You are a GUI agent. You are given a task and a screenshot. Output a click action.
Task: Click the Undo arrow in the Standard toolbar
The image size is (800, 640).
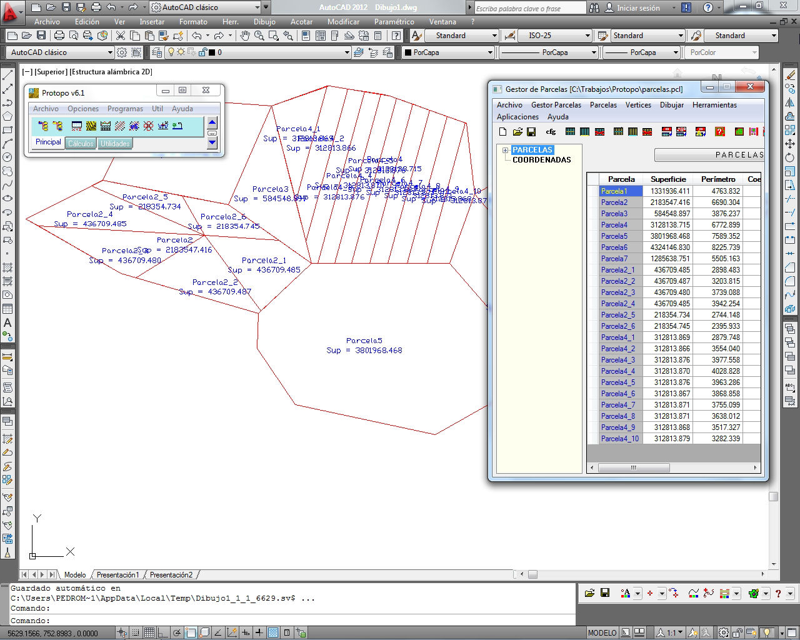click(197, 36)
